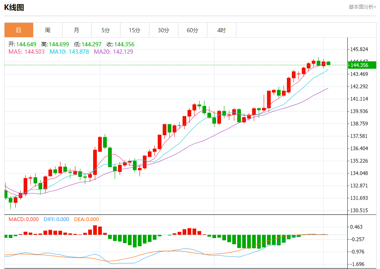The height and width of the screenshot is (269, 380).
Task: Click the 130.515 price axis label
Action: click(x=359, y=210)
